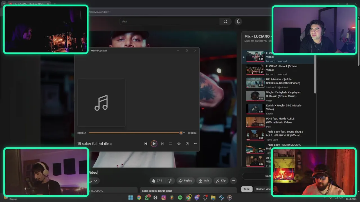This screenshot has width=360, height=202.
Task: Open volume control in media player
Action: coord(179,144)
